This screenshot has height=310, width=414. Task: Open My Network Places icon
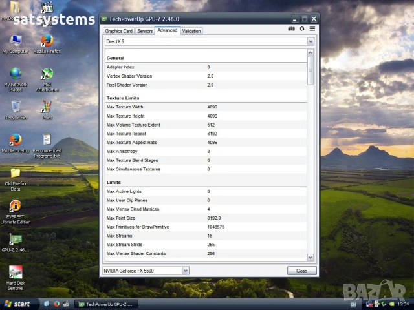(x=16, y=79)
